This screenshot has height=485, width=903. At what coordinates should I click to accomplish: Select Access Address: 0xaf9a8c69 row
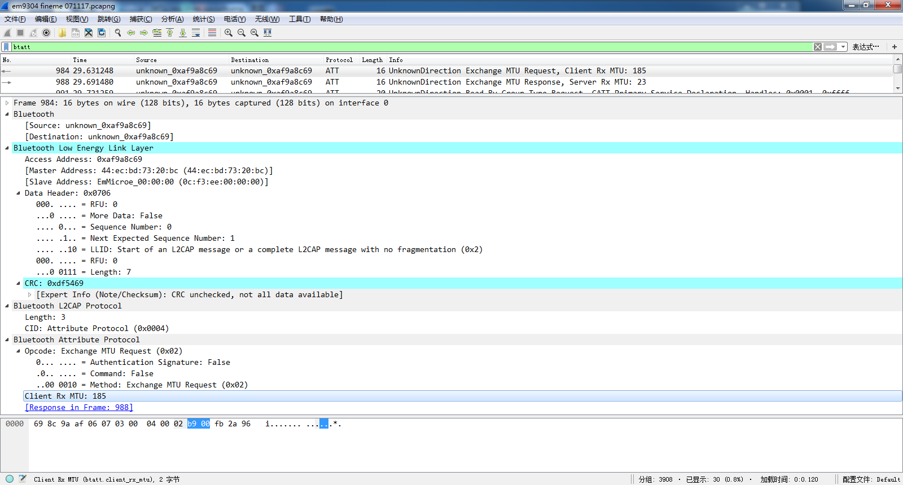pyautogui.click(x=84, y=159)
